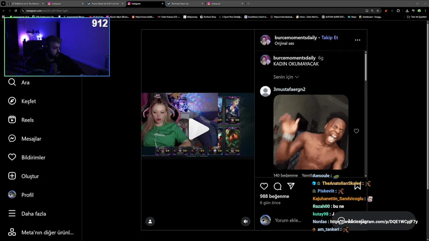The image size is (429, 241).
Task: Open the GIF in 3mustafaergn2's comment
Action: point(311,132)
